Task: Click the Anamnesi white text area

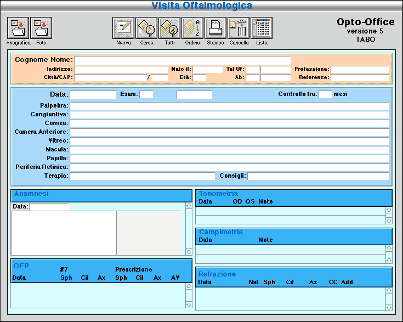Action: 64,233
